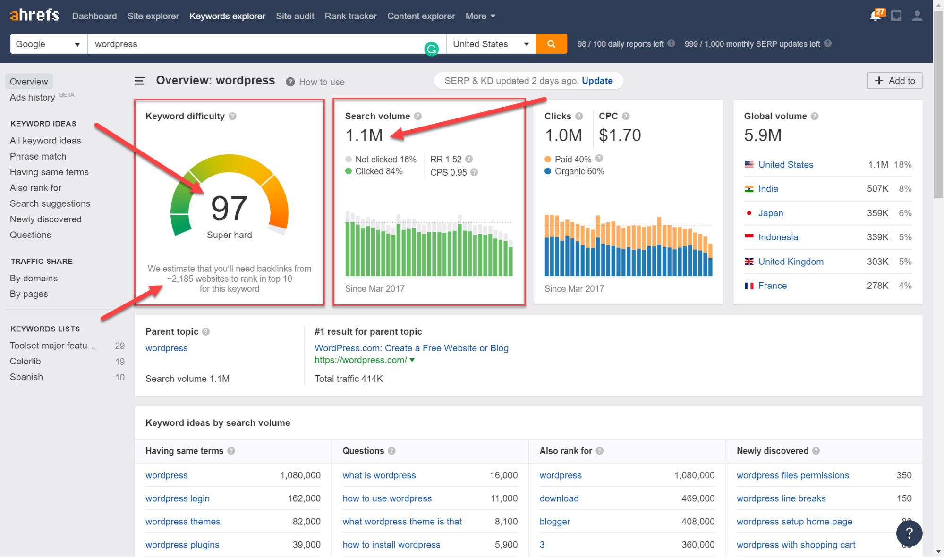Open traffic share By pages

point(29,294)
